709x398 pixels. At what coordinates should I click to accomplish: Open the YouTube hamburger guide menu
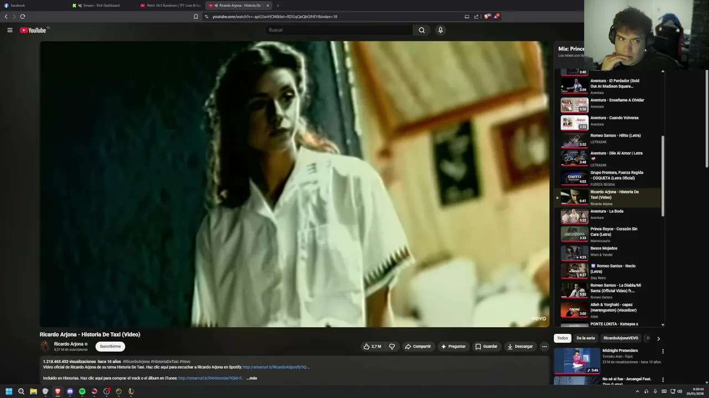pos(10,30)
